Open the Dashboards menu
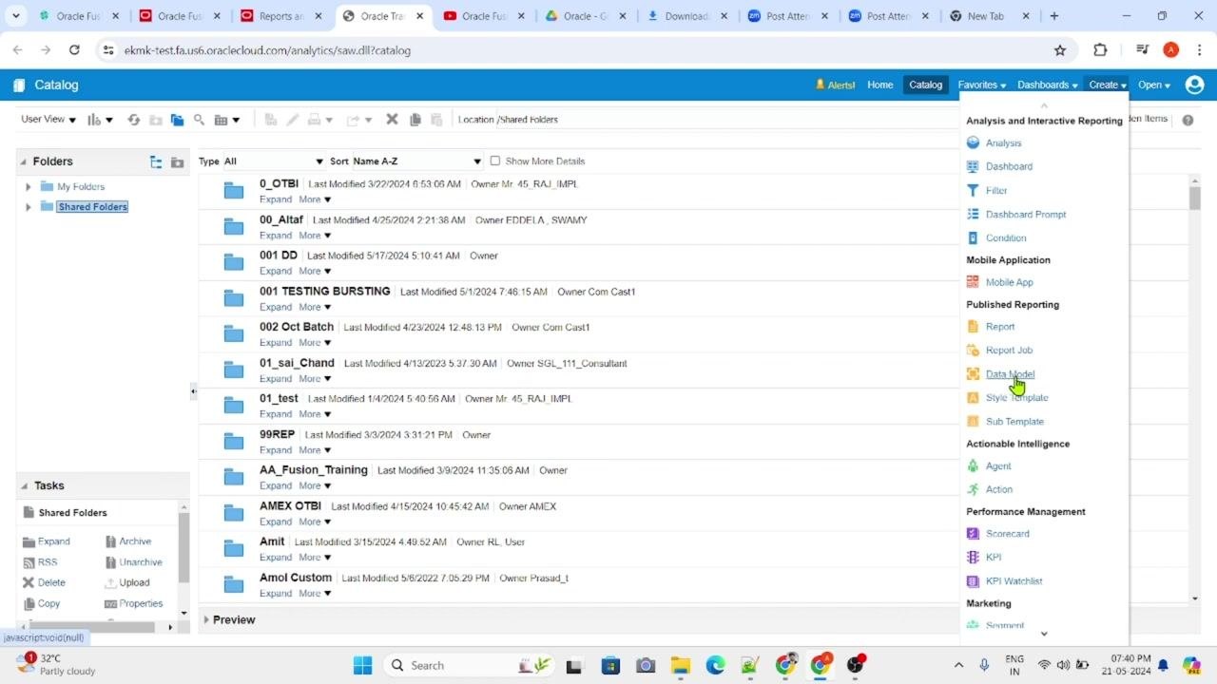Image resolution: width=1217 pixels, height=684 pixels. tap(1047, 85)
